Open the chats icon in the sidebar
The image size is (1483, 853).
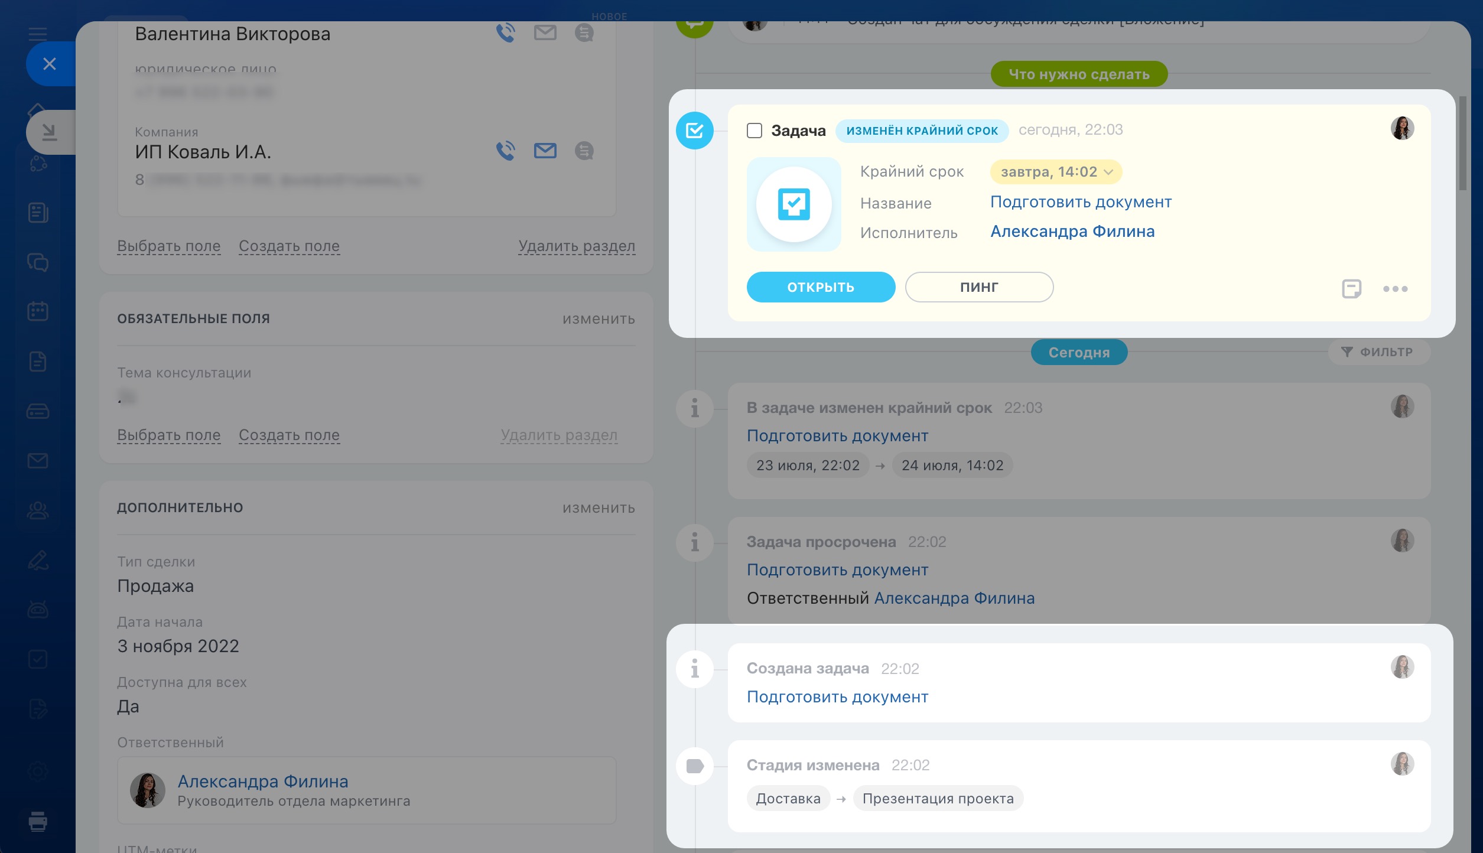(38, 262)
